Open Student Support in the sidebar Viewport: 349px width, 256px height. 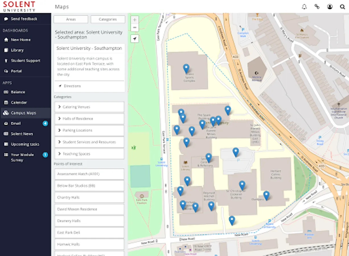(26, 61)
